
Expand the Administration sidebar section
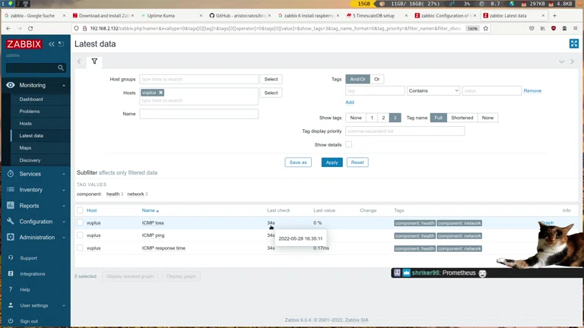pos(35,238)
